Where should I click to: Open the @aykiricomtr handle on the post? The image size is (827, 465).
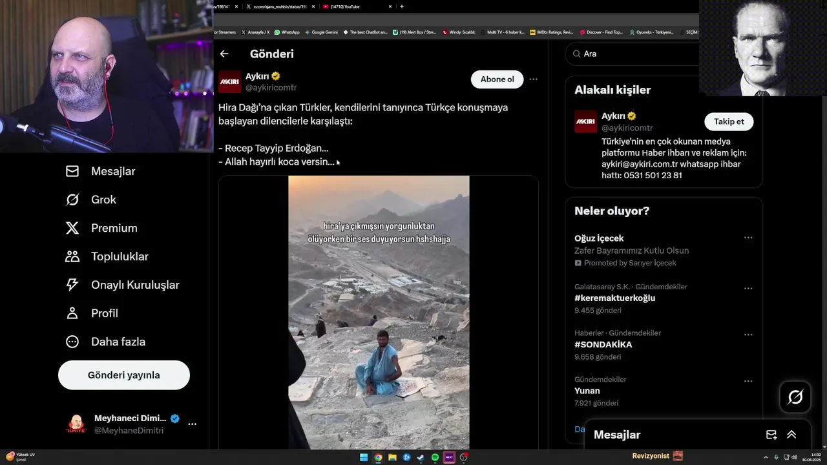(x=271, y=88)
